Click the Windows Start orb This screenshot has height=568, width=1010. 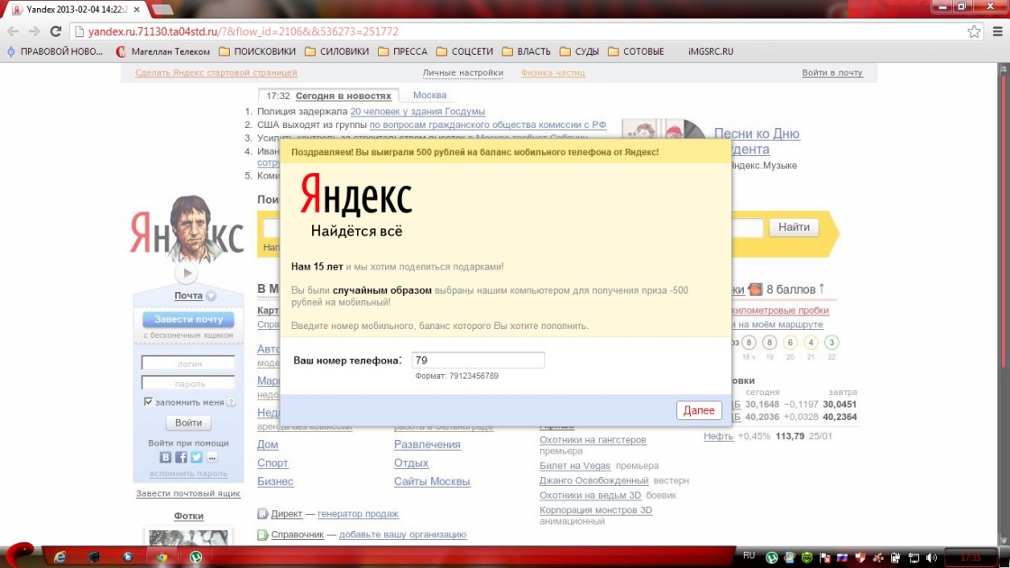pyautogui.click(x=19, y=555)
